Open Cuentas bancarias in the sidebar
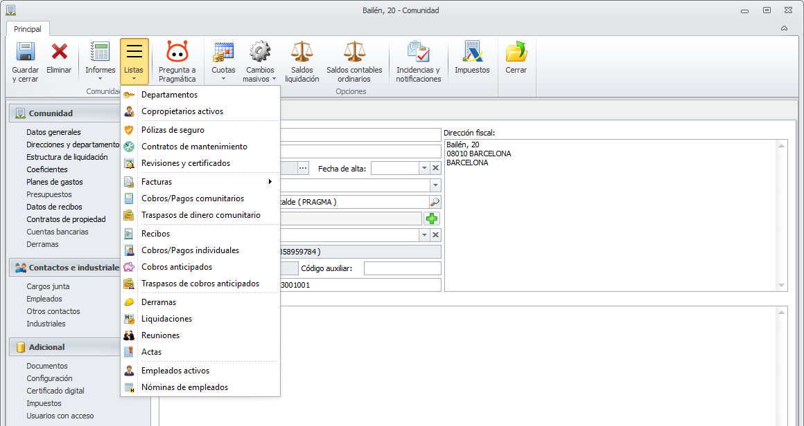This screenshot has width=804, height=426. (58, 232)
